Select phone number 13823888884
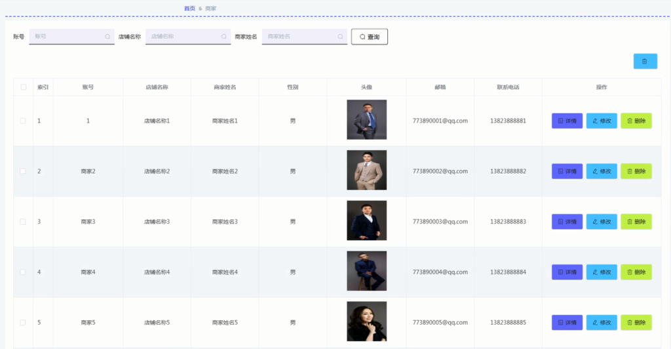Image resolution: width=671 pixels, height=349 pixels. (x=508, y=272)
